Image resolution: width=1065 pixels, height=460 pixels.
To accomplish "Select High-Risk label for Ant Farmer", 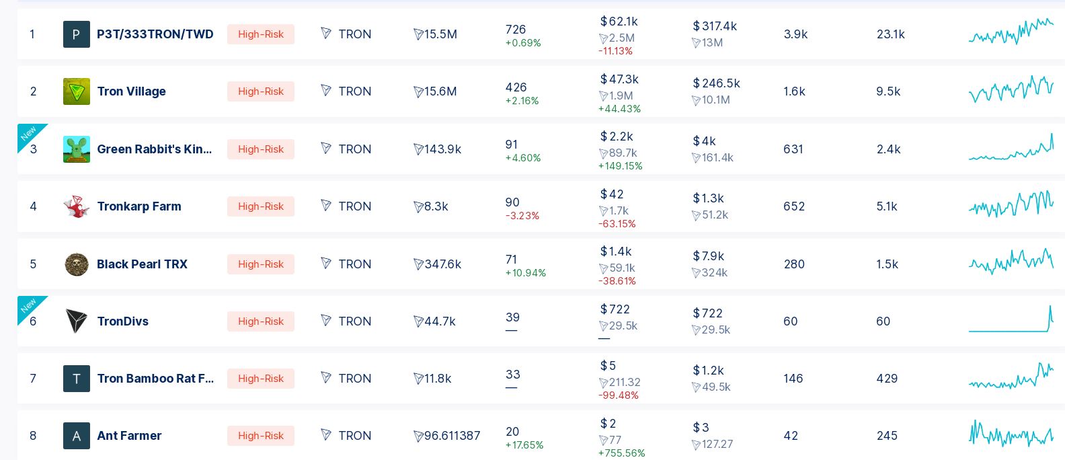I will [x=261, y=436].
